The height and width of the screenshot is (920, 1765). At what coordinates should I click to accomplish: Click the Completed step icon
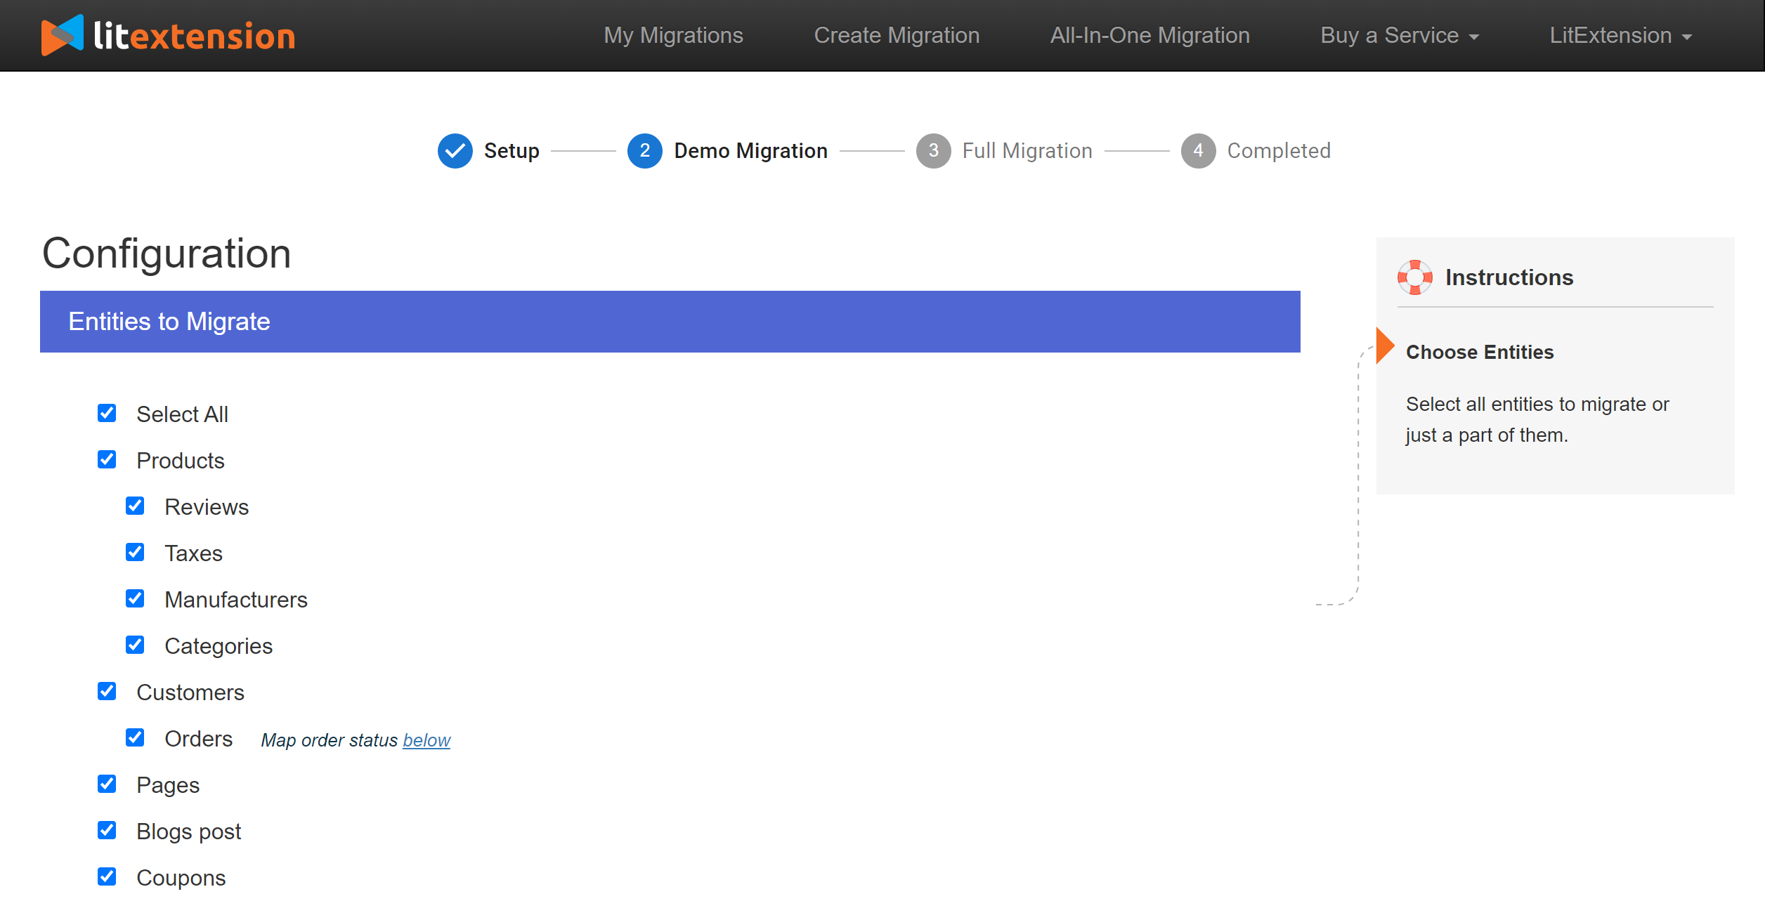tap(1200, 150)
